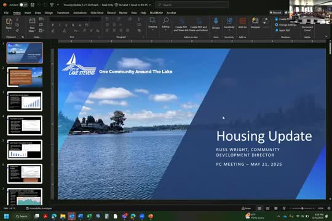Open the BLUEBEAM tab
This screenshot has height=221, width=332.
(x=156, y=13)
